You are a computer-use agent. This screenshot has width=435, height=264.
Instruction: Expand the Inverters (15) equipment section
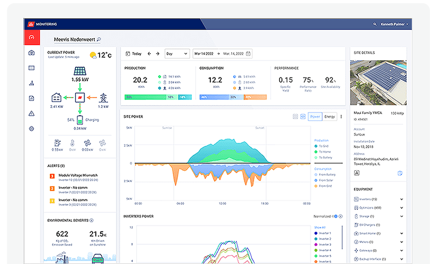[401, 199]
